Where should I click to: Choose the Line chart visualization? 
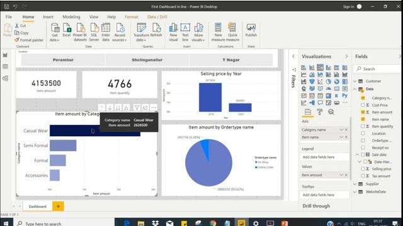(304, 75)
